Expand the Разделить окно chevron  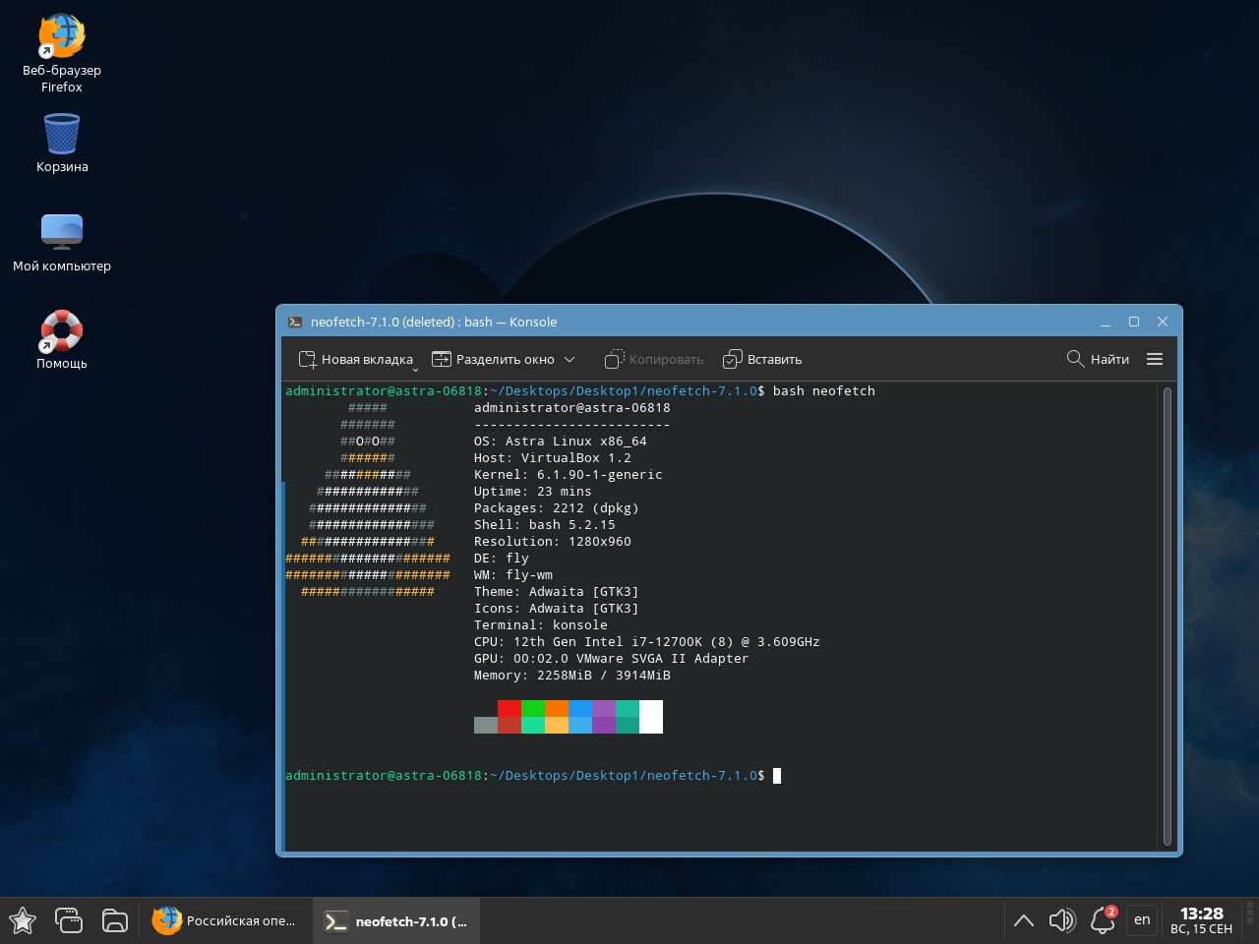tap(570, 359)
